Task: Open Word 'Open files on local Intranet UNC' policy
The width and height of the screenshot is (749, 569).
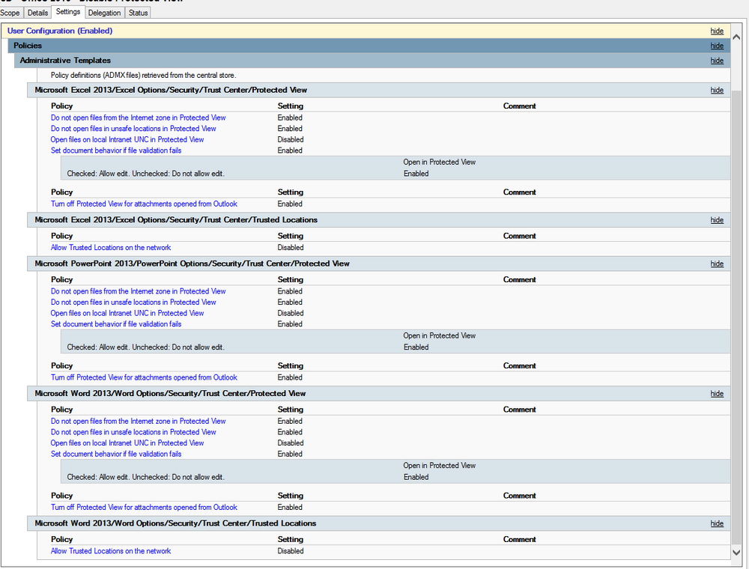Action: click(127, 443)
